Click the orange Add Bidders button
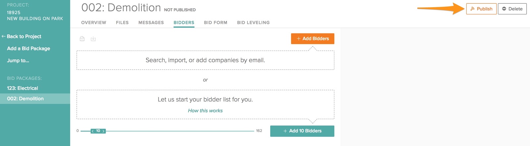This screenshot has height=146, width=530. coord(312,39)
